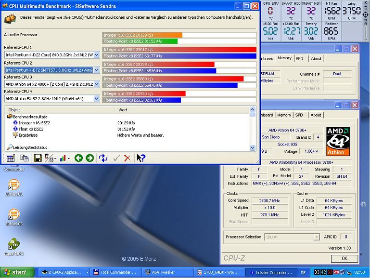Image resolution: width=370 pixels, height=278 pixels.
Task: Click the HTT 270.1 MHz value
Action: pos(270,215)
